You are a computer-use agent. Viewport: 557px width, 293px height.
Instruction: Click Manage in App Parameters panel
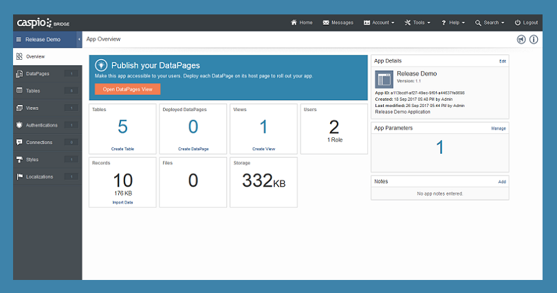[498, 128]
